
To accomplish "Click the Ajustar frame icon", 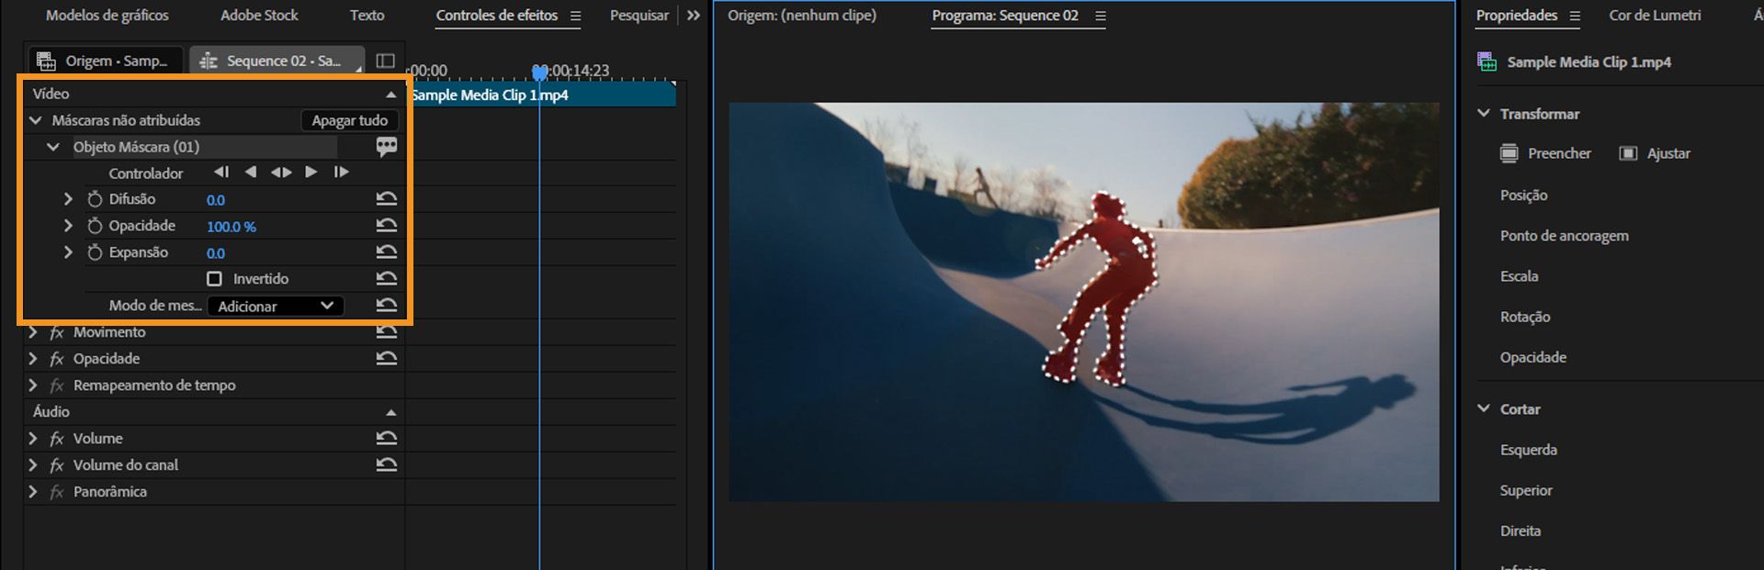I will pyautogui.click(x=1628, y=153).
